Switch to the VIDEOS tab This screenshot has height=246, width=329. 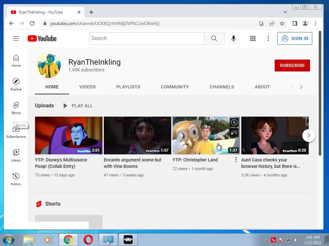87,87
